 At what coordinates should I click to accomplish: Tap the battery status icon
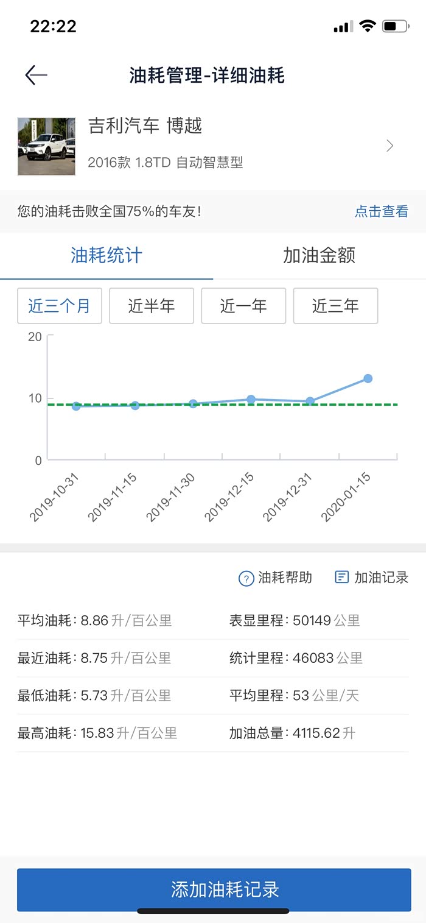click(x=396, y=26)
